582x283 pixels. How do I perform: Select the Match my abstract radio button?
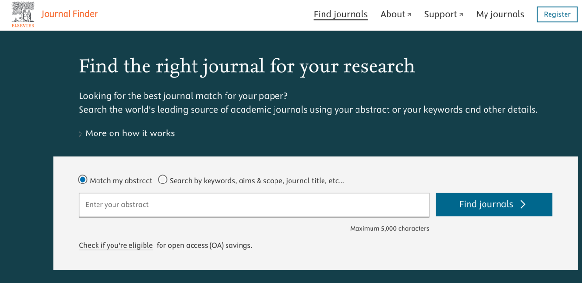82,180
